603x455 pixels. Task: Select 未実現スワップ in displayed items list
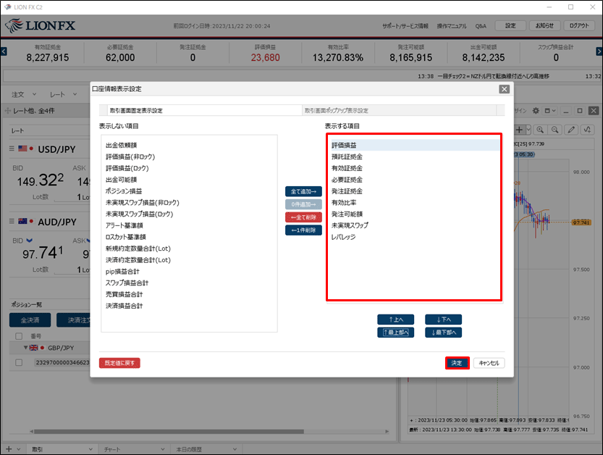pyautogui.click(x=414, y=225)
